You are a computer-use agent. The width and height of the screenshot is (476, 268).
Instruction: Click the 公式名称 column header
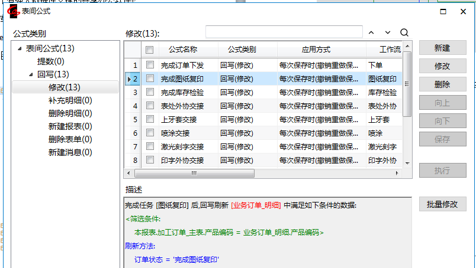click(x=182, y=50)
